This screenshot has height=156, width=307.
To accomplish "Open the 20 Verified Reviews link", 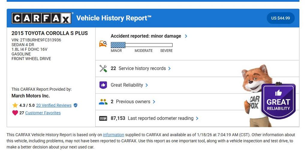I will click(x=54, y=105).
